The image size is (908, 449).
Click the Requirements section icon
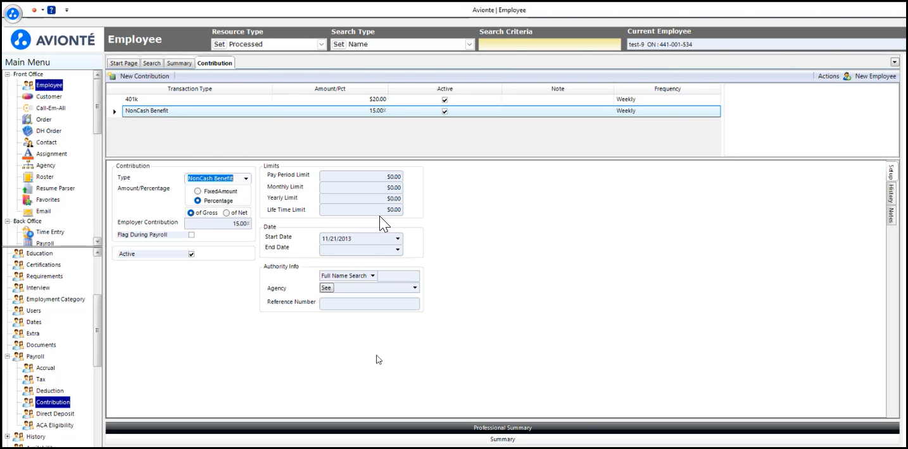coord(18,276)
